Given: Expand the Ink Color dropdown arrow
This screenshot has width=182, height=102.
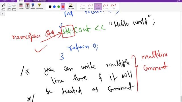Looking at the screenshot, I should [x=74, y=5].
